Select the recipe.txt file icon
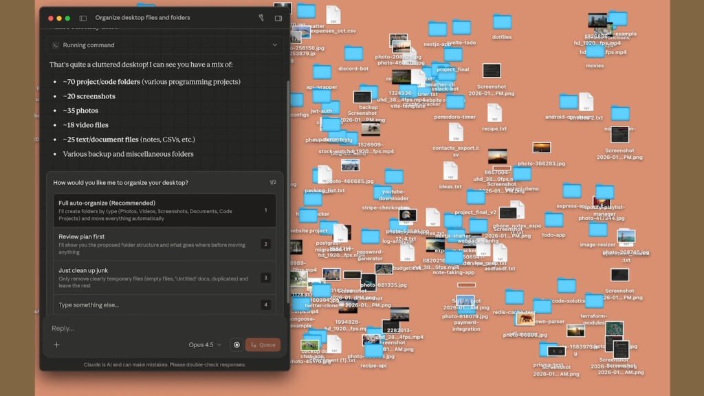 pyautogui.click(x=494, y=113)
